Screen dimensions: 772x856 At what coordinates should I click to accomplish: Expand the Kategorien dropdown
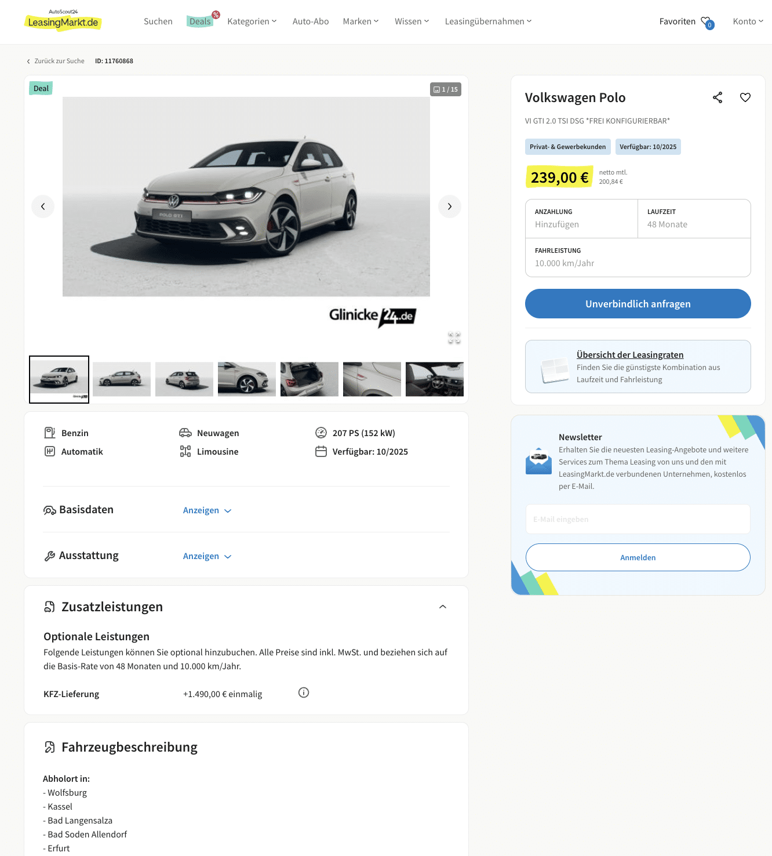252,21
